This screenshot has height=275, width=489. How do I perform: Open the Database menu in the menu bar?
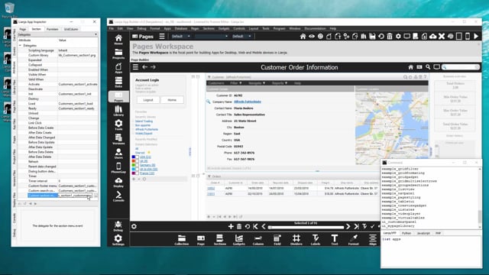tap(181, 28)
